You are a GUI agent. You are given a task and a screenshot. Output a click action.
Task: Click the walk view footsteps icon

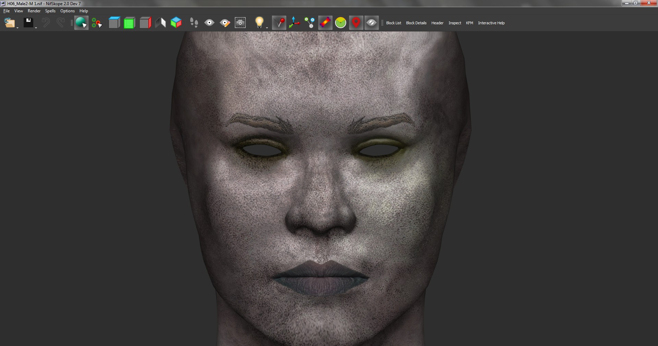[x=194, y=23]
